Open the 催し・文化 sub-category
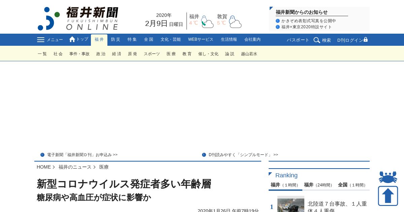404x212 pixels. pos(208,54)
